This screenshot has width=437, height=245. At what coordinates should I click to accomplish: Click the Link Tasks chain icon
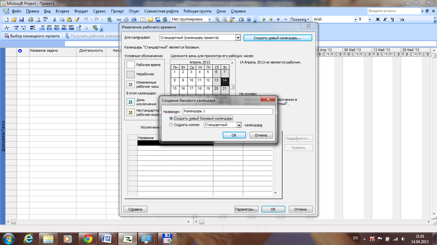119,19
